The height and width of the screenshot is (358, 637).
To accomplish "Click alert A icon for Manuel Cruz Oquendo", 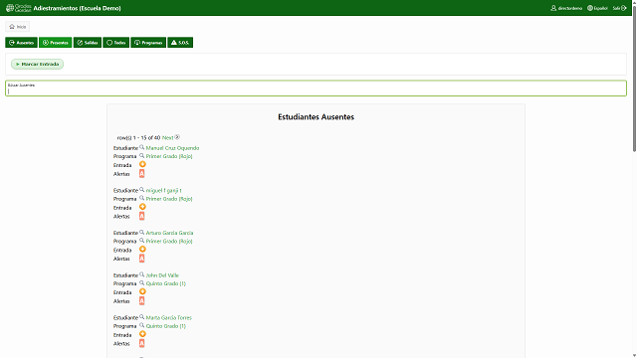I will click(x=141, y=174).
